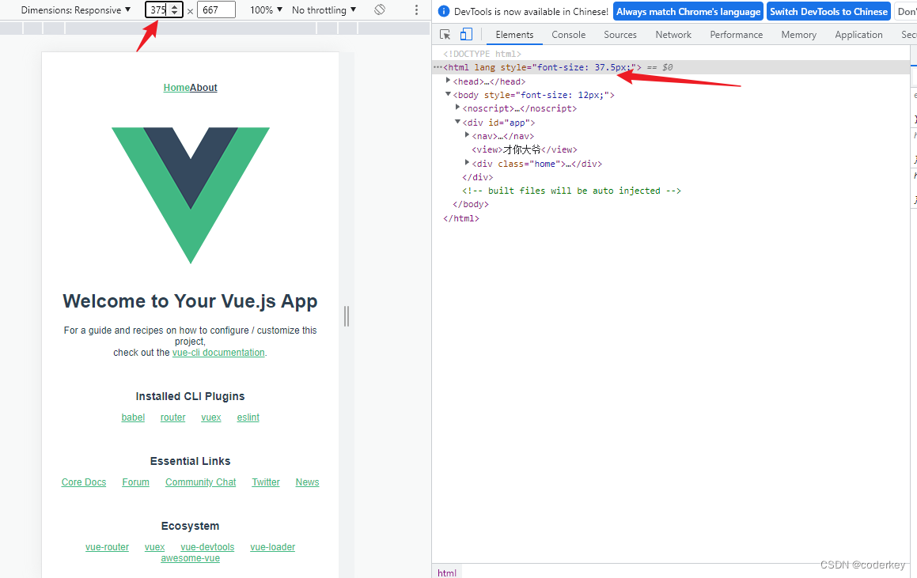The height and width of the screenshot is (578, 917).
Task: Open the No throttling dropdown
Action: [324, 10]
